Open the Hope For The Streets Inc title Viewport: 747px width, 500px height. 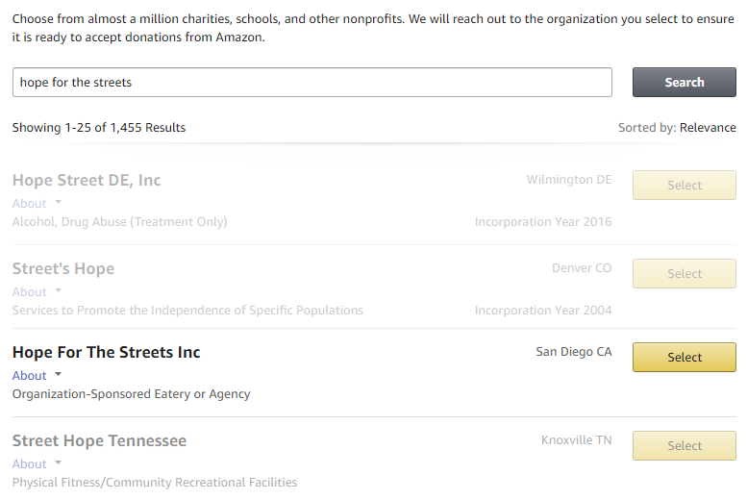coord(106,352)
